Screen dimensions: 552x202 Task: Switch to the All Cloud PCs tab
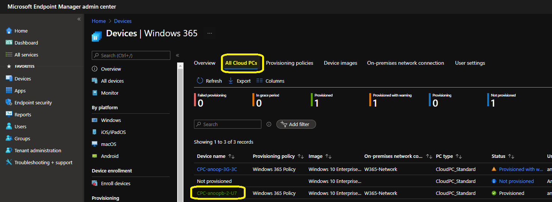tap(241, 63)
